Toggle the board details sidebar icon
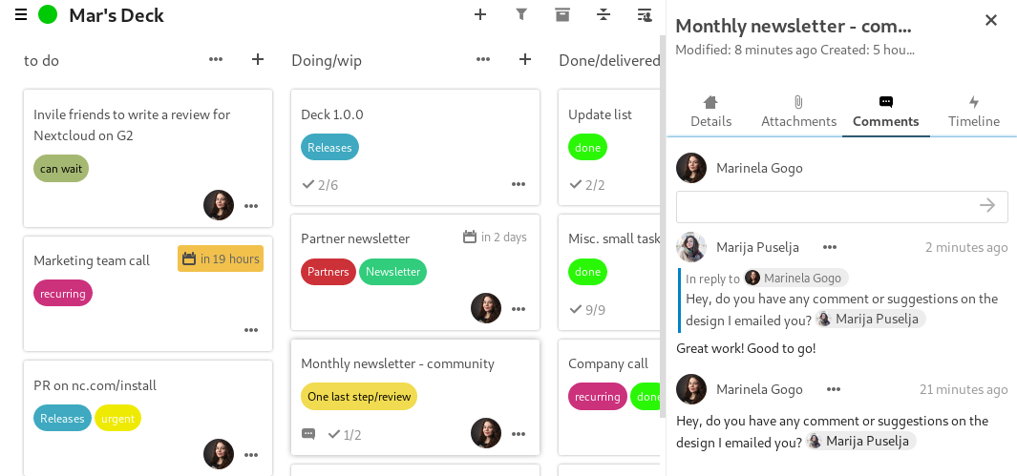The width and height of the screenshot is (1017, 476). coord(645,14)
